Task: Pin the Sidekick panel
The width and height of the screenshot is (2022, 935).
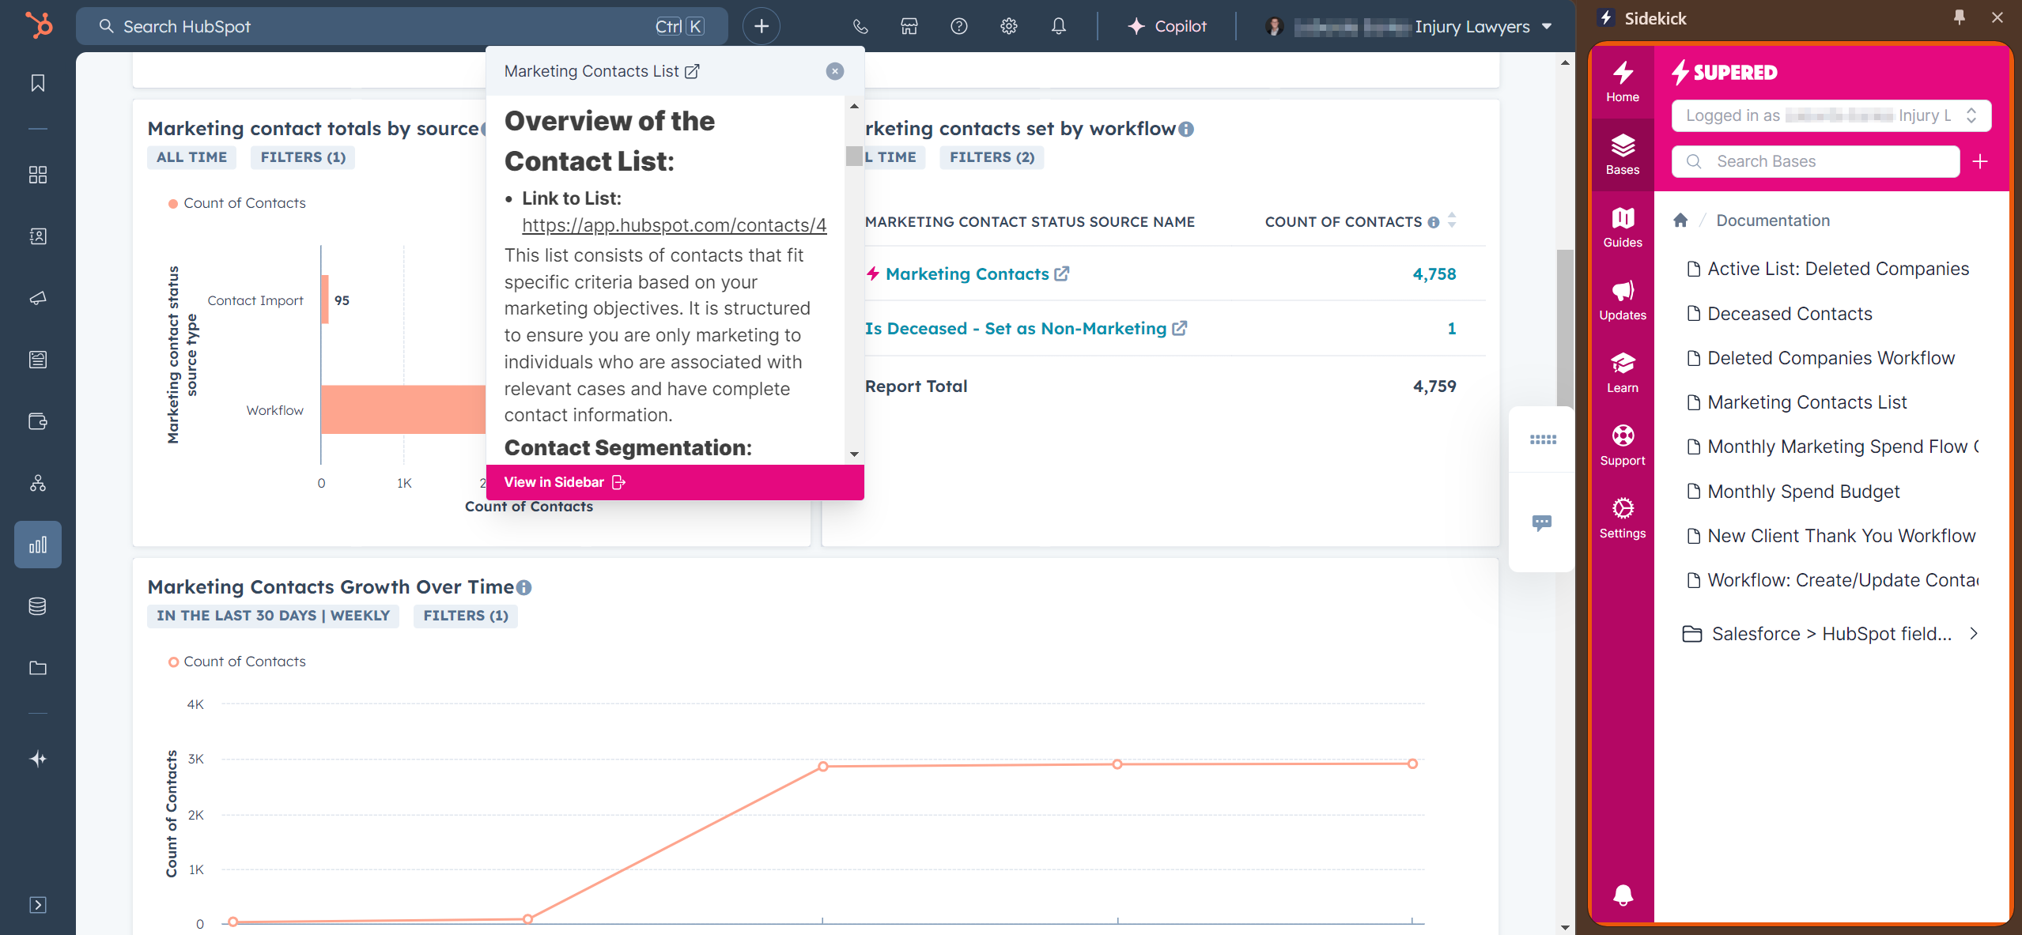Action: point(1960,17)
